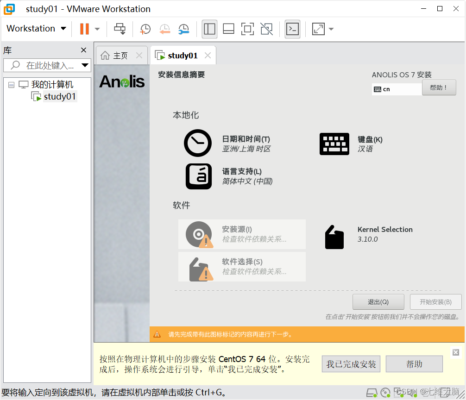466x400 pixels.
Task: Click the cn keyboard layout indicator
Action: tap(397, 89)
